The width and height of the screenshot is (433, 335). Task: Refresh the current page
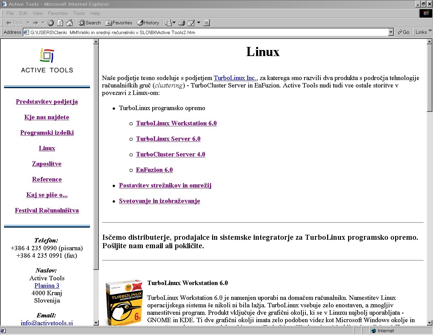[60, 23]
